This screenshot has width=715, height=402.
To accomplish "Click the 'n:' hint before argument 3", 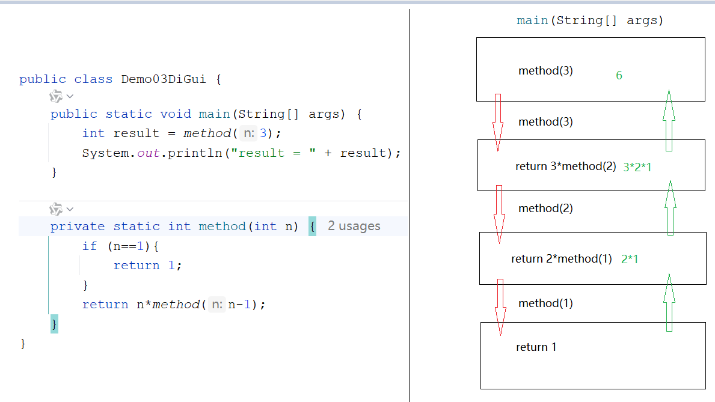I will click(x=248, y=133).
